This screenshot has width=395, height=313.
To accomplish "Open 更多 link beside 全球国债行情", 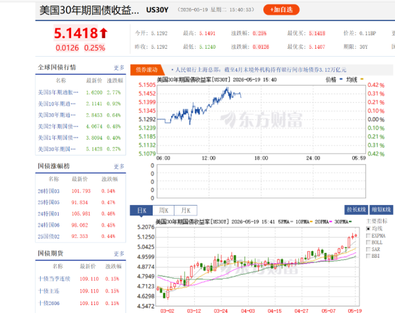I will pyautogui.click(x=119, y=68).
